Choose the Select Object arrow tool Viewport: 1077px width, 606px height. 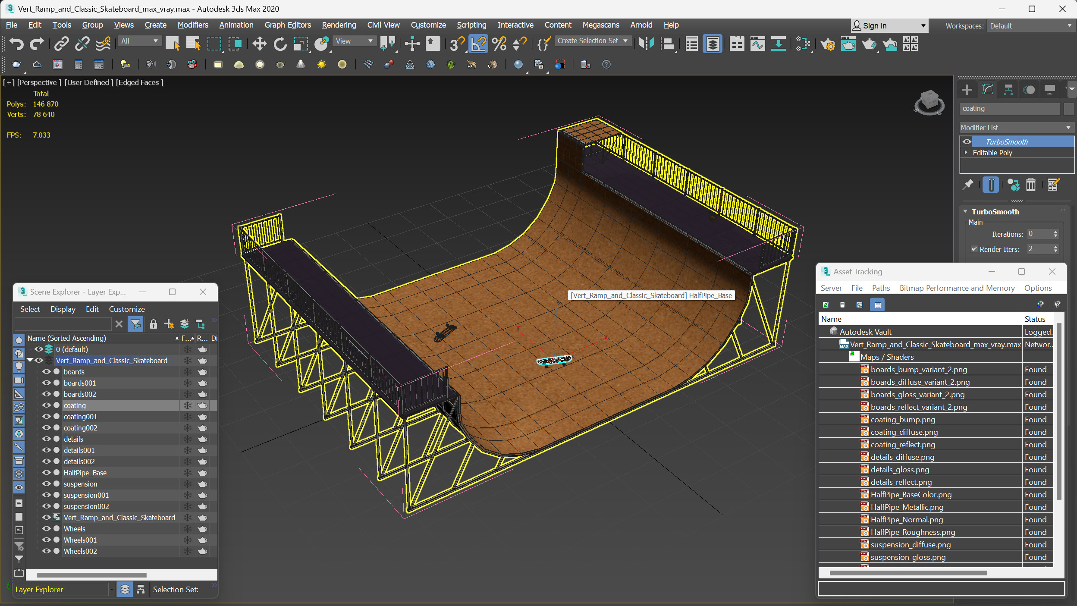tap(173, 44)
